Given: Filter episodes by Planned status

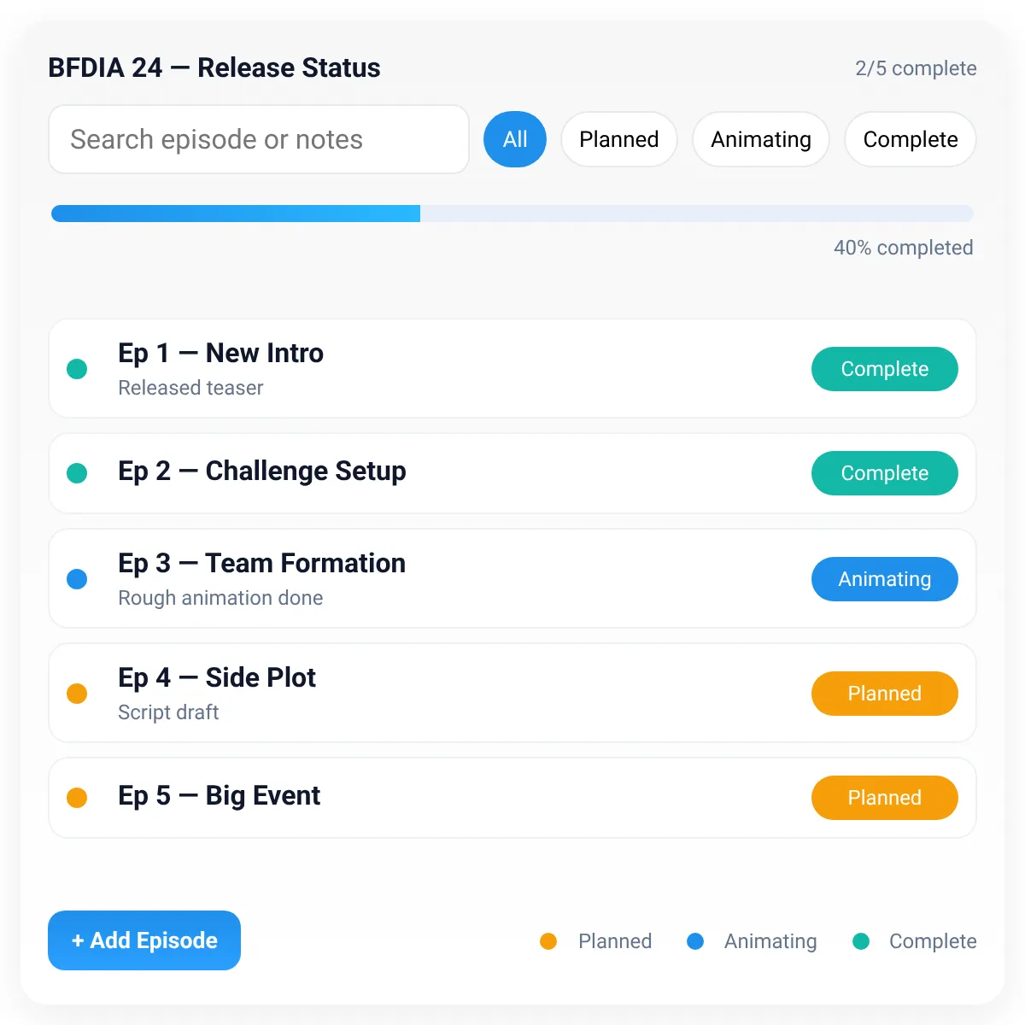Looking at the screenshot, I should click(x=619, y=139).
